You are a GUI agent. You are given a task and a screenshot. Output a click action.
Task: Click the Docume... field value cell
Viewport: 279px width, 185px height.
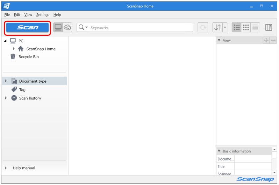pyautogui.click(x=253, y=159)
